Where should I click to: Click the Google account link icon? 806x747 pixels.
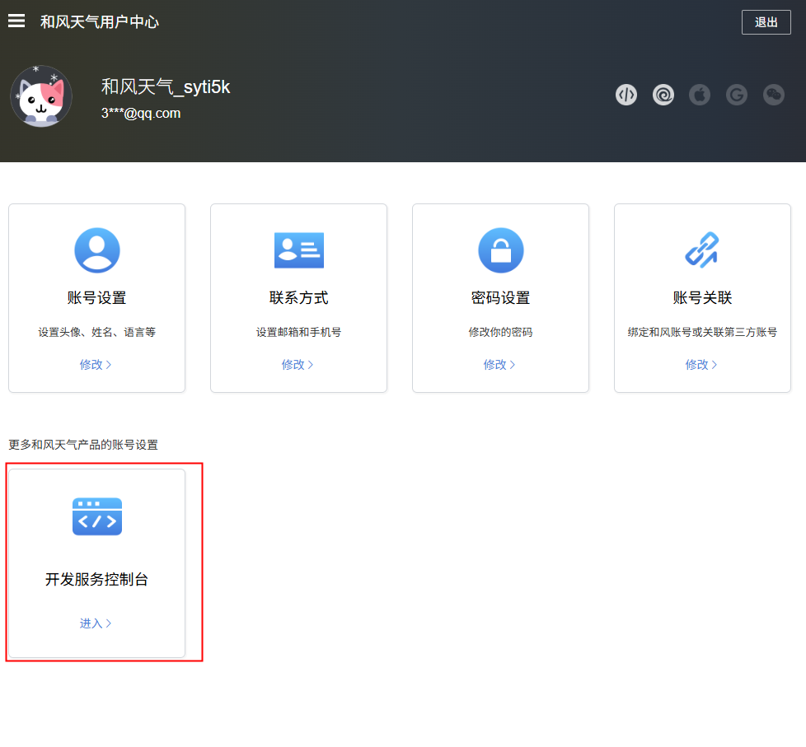[x=737, y=95]
